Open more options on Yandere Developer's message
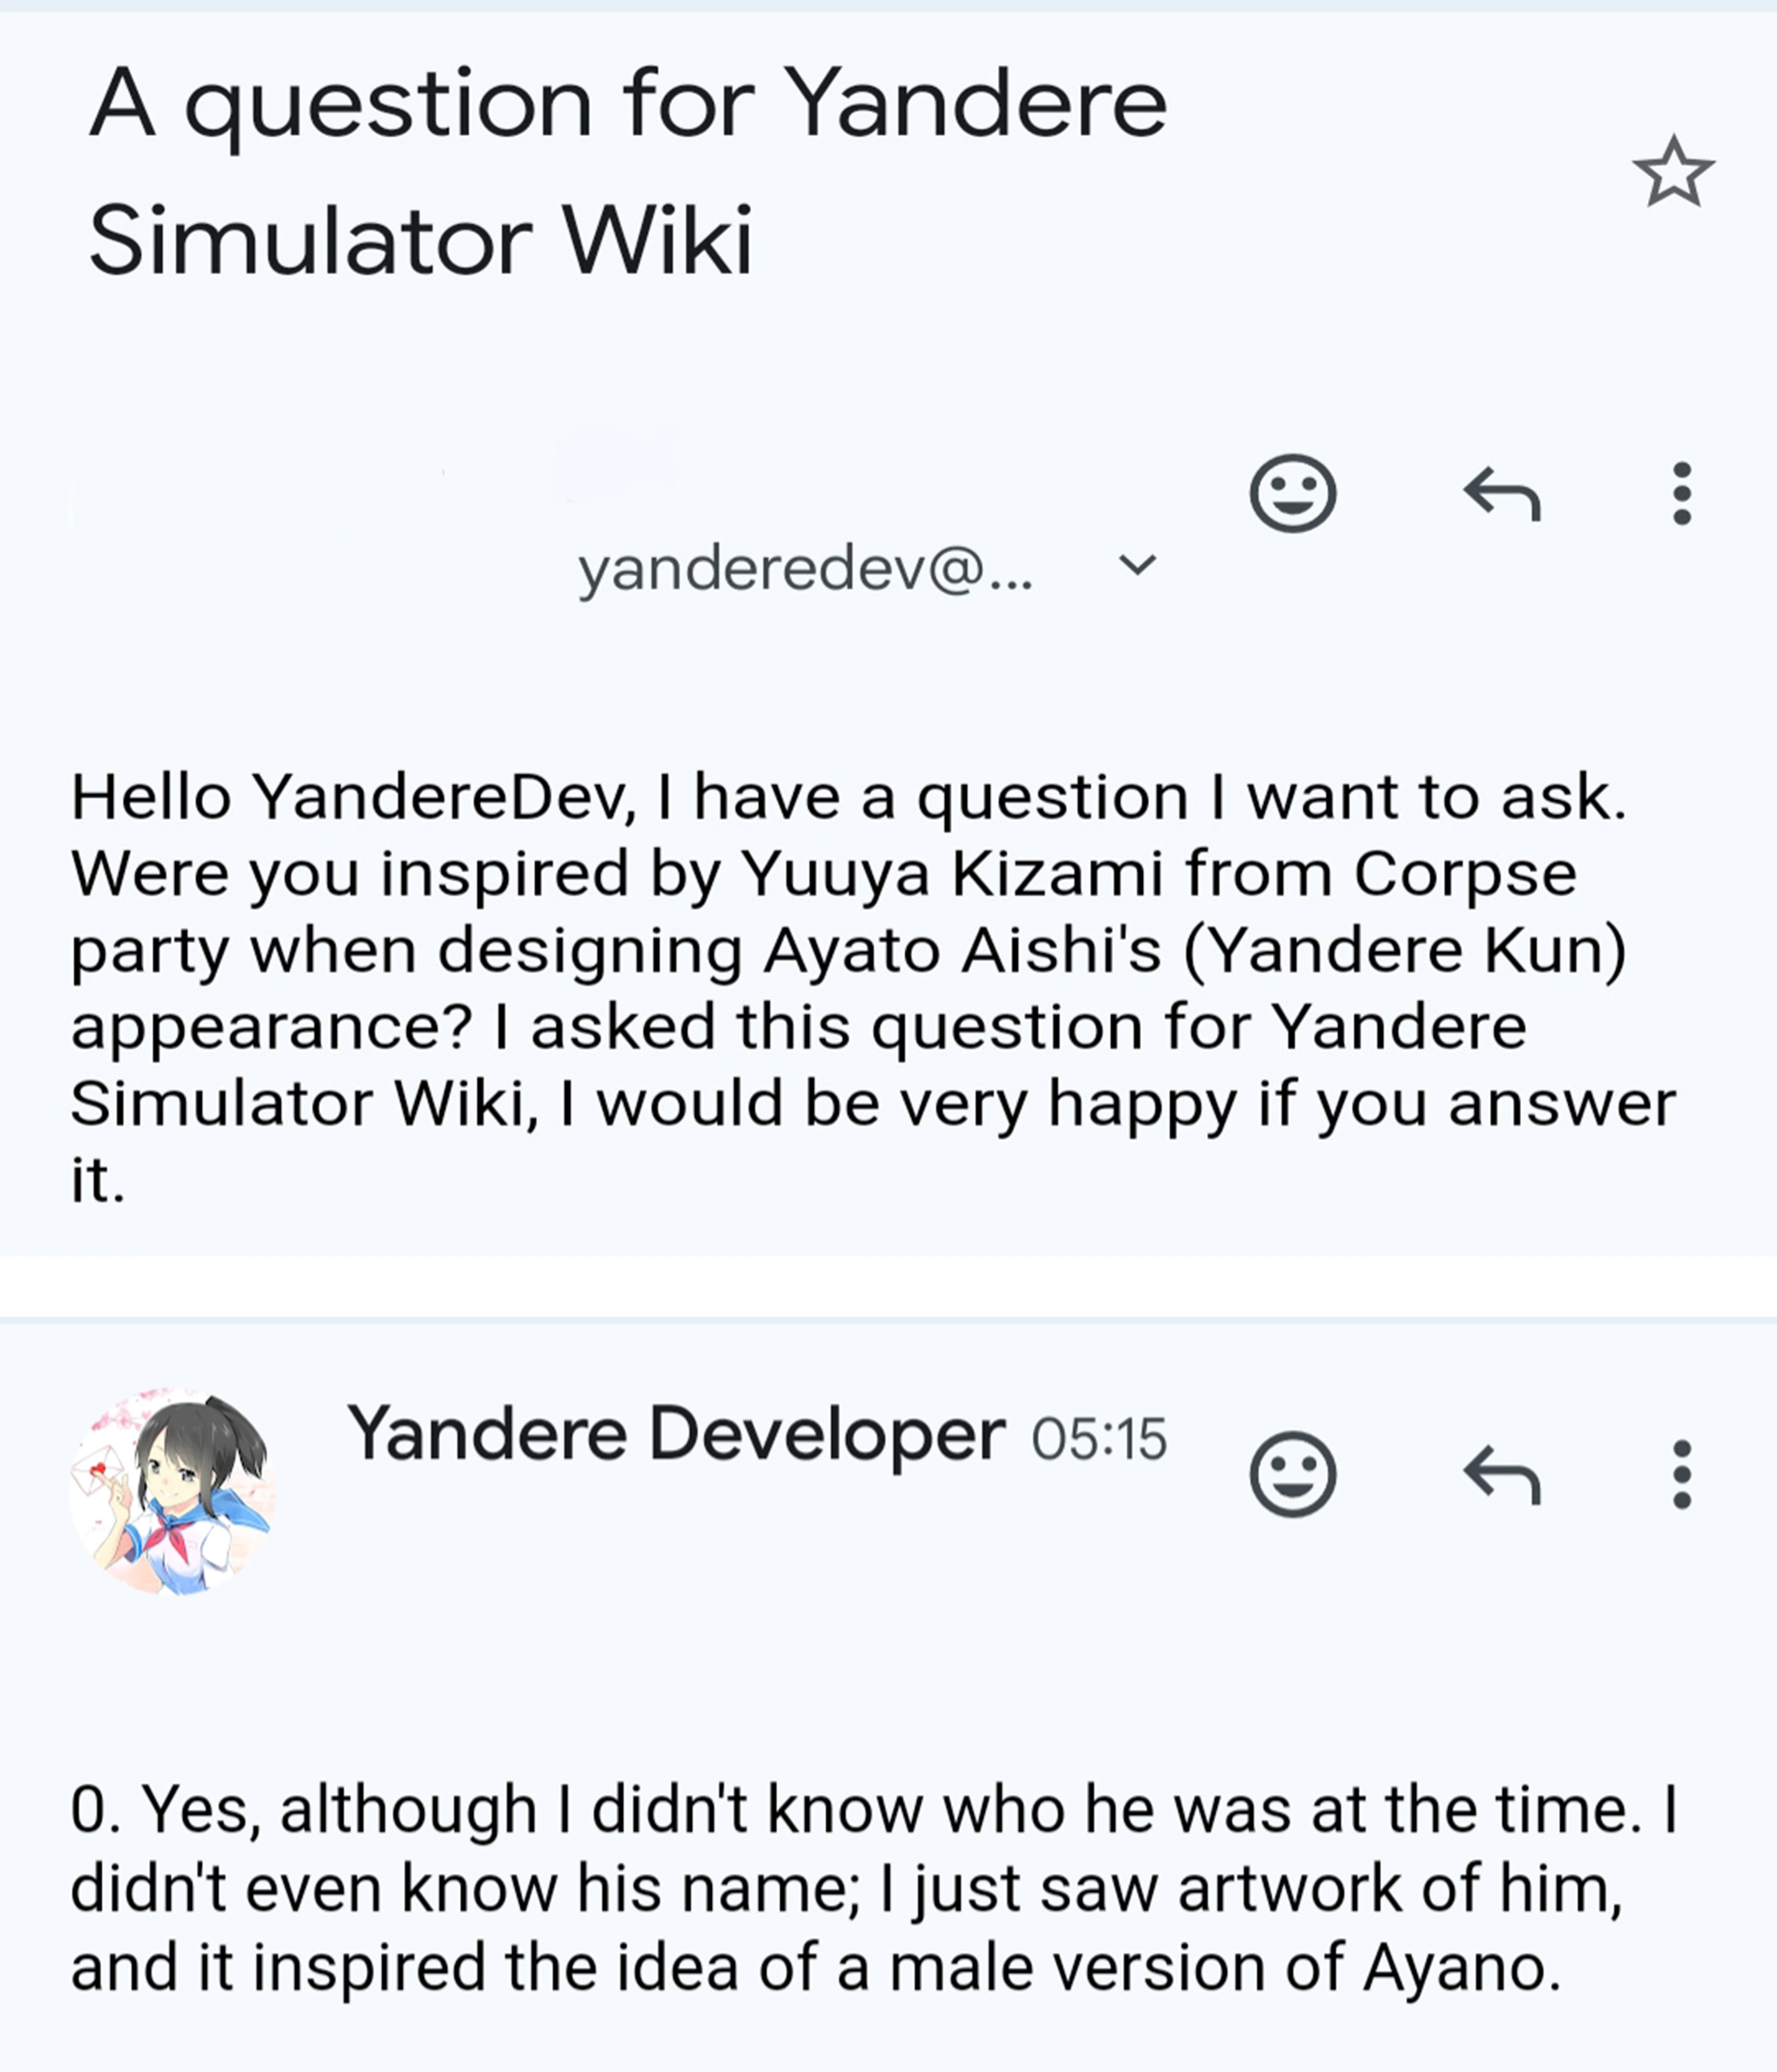This screenshot has height=2072, width=1777. tap(1682, 1474)
